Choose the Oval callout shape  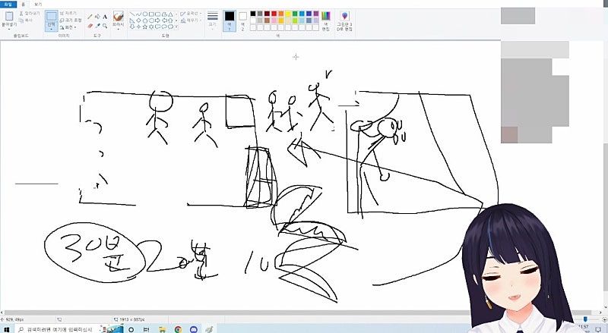click(x=164, y=27)
